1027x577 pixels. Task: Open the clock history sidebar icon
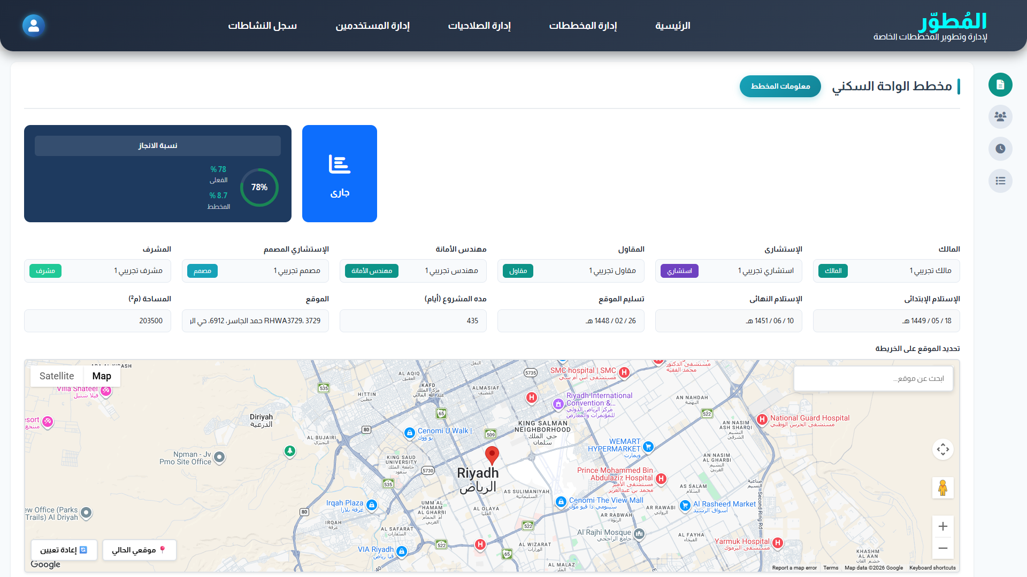click(1000, 149)
